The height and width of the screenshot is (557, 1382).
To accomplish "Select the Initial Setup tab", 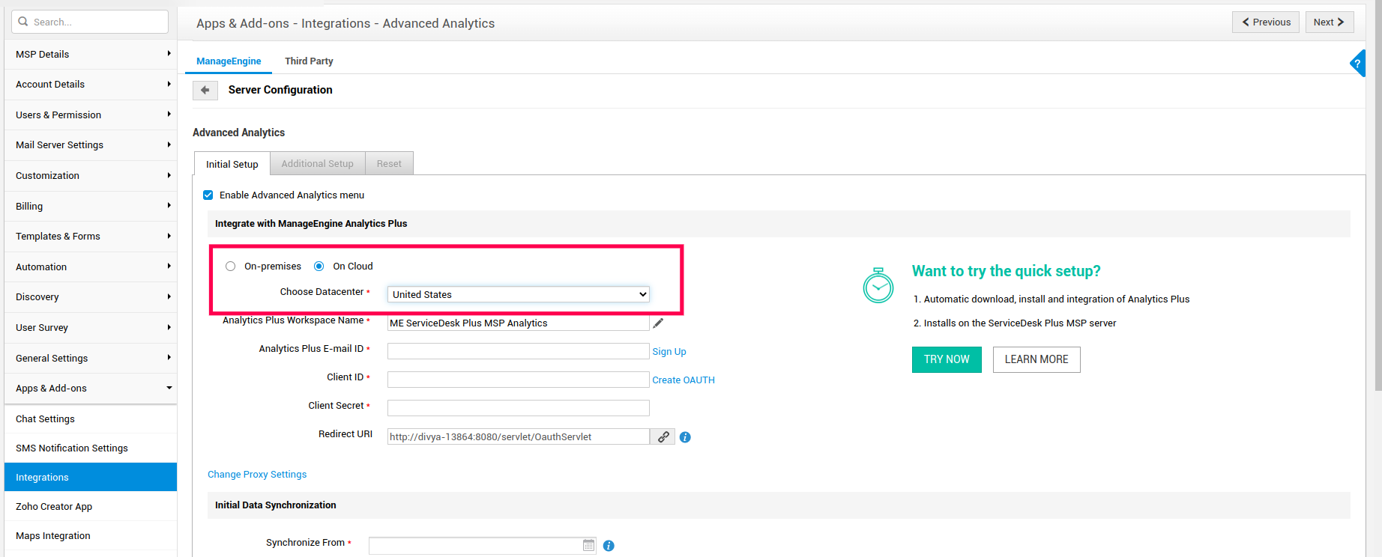I will pyautogui.click(x=232, y=164).
